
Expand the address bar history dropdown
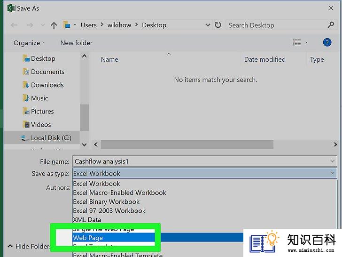pos(208,25)
